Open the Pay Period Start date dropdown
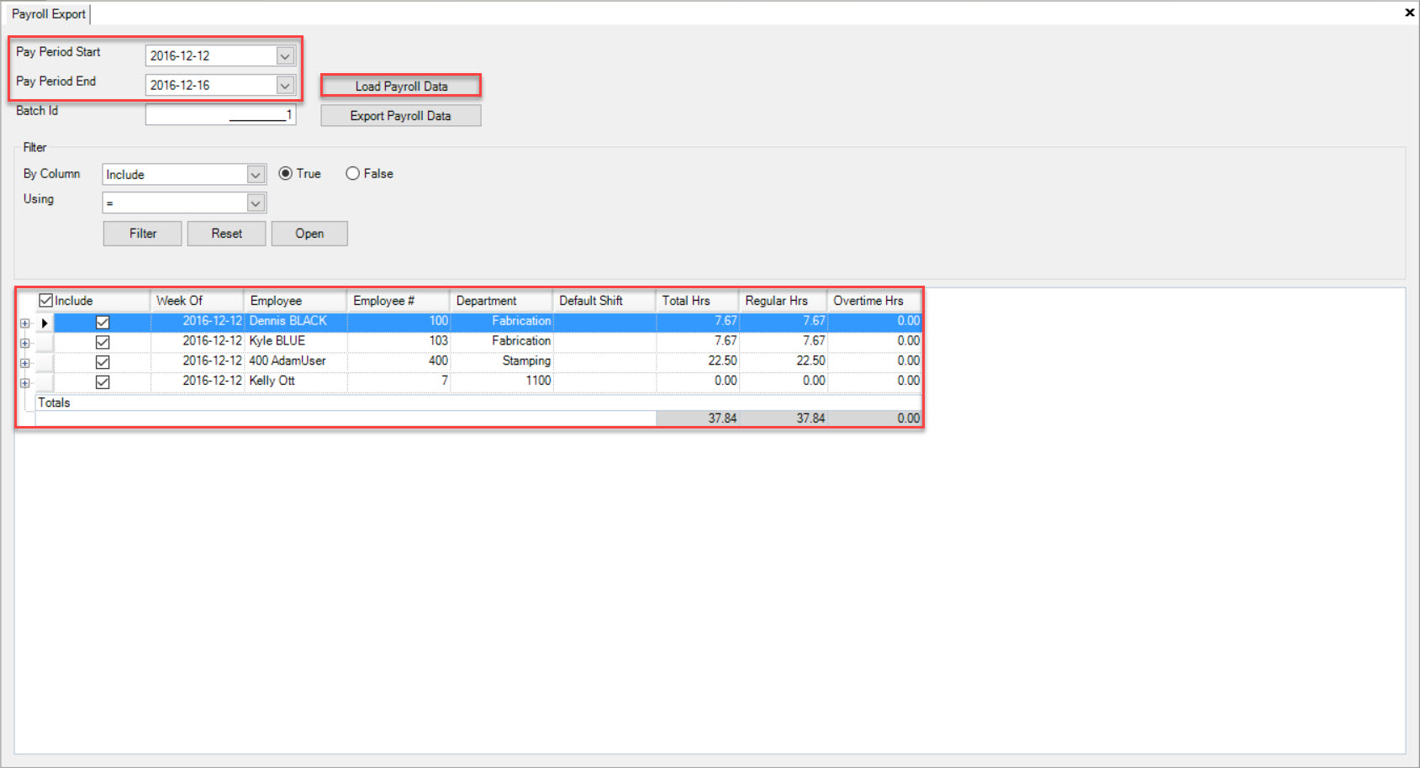The height and width of the screenshot is (768, 1420). (x=285, y=55)
